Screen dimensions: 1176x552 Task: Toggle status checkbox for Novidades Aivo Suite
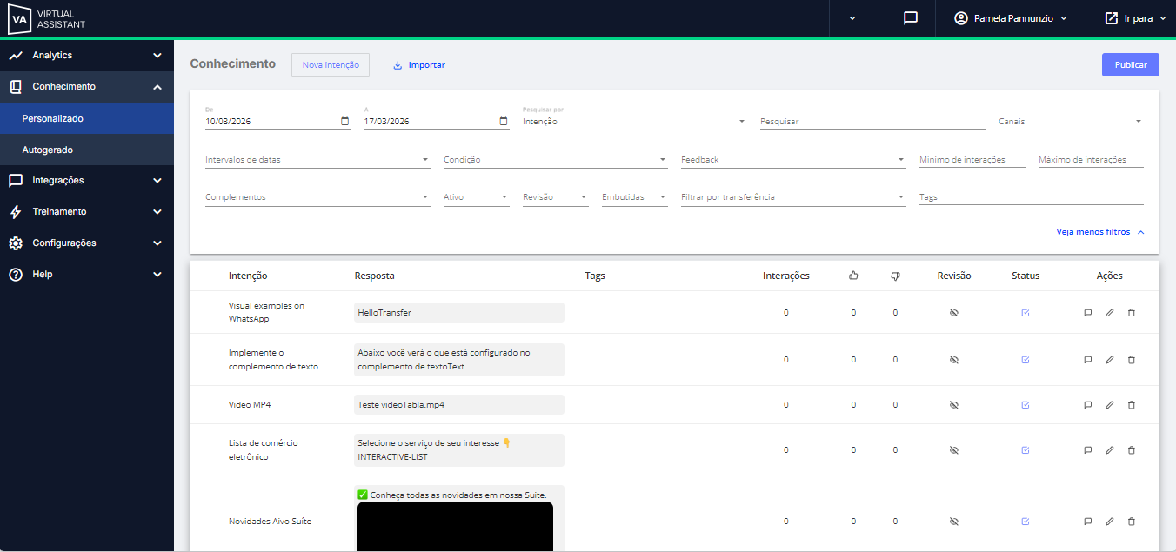[1026, 522]
